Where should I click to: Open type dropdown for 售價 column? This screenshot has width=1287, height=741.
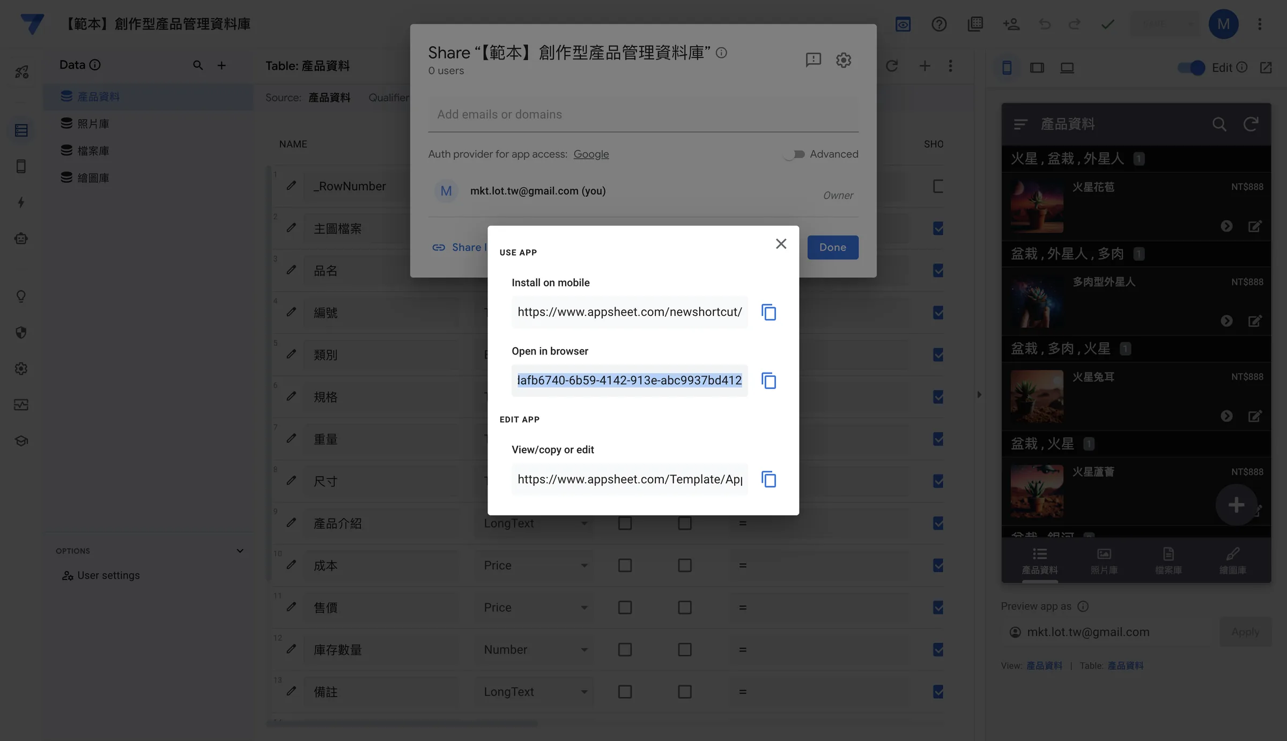[x=535, y=607]
